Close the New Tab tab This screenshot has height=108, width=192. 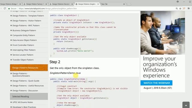click(x=124, y=4)
